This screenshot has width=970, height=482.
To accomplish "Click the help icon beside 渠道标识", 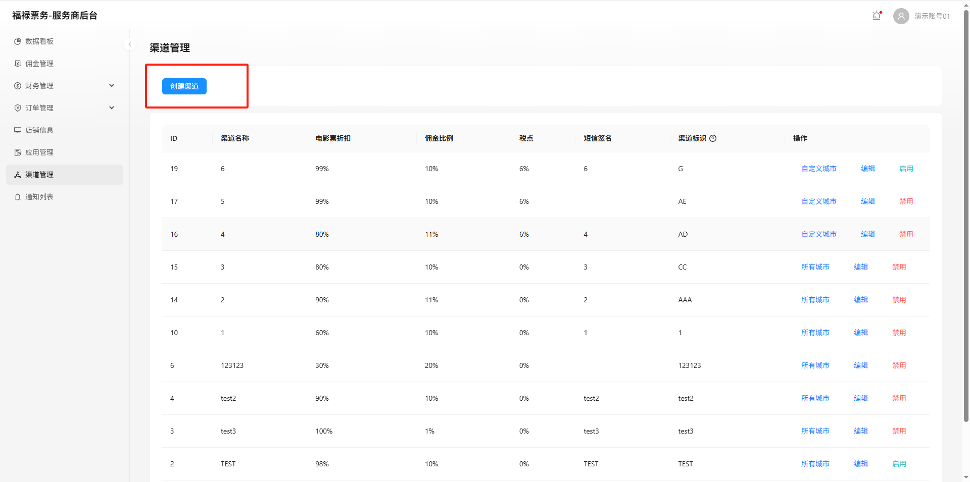I will point(713,138).
